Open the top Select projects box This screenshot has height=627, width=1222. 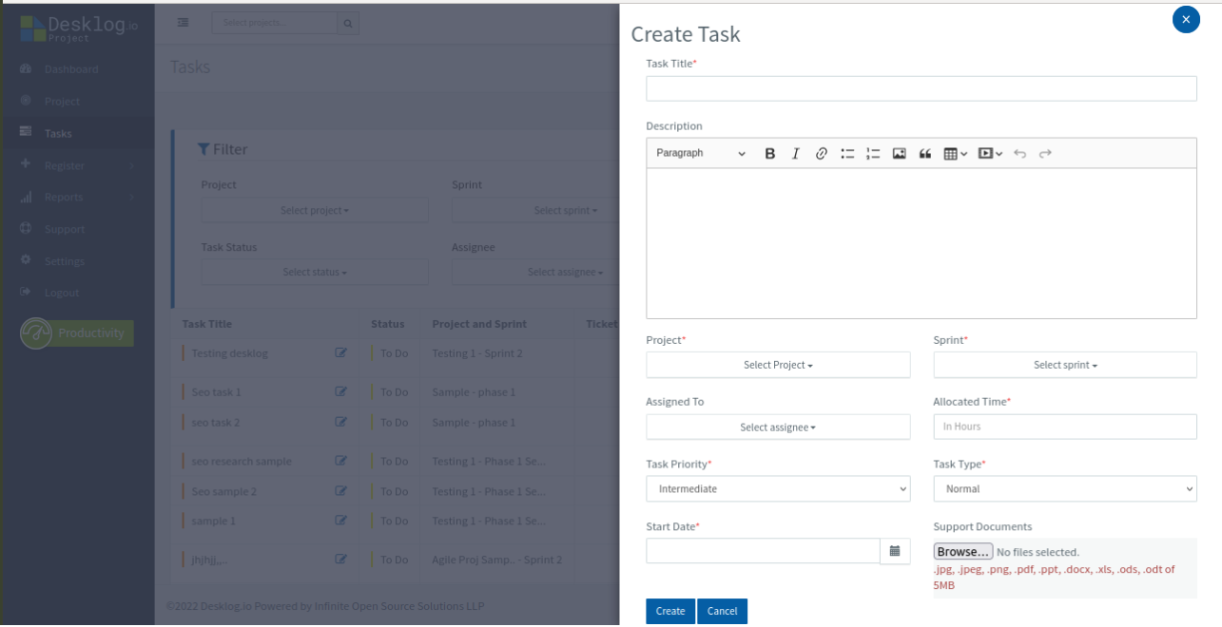[275, 23]
